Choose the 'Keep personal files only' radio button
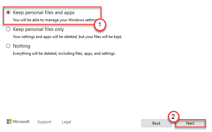 8,29
